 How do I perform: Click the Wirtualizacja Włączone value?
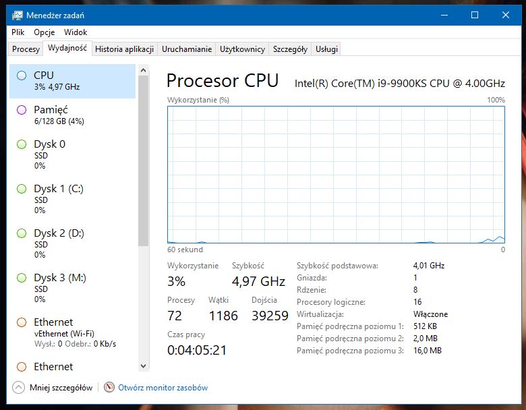tap(431, 314)
